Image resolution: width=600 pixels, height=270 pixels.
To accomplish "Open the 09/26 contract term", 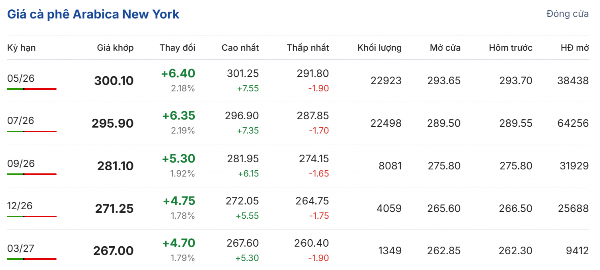I will [x=21, y=163].
